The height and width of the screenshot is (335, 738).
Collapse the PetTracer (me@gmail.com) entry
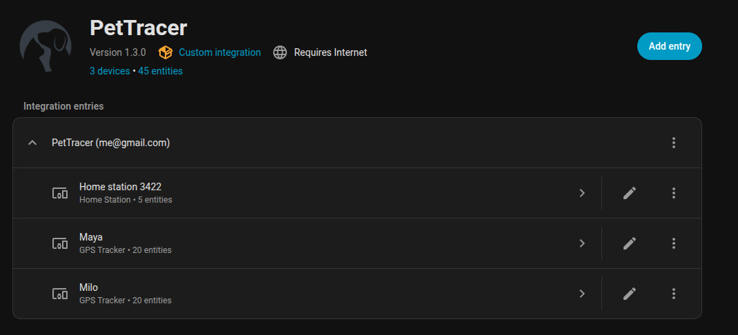point(32,143)
